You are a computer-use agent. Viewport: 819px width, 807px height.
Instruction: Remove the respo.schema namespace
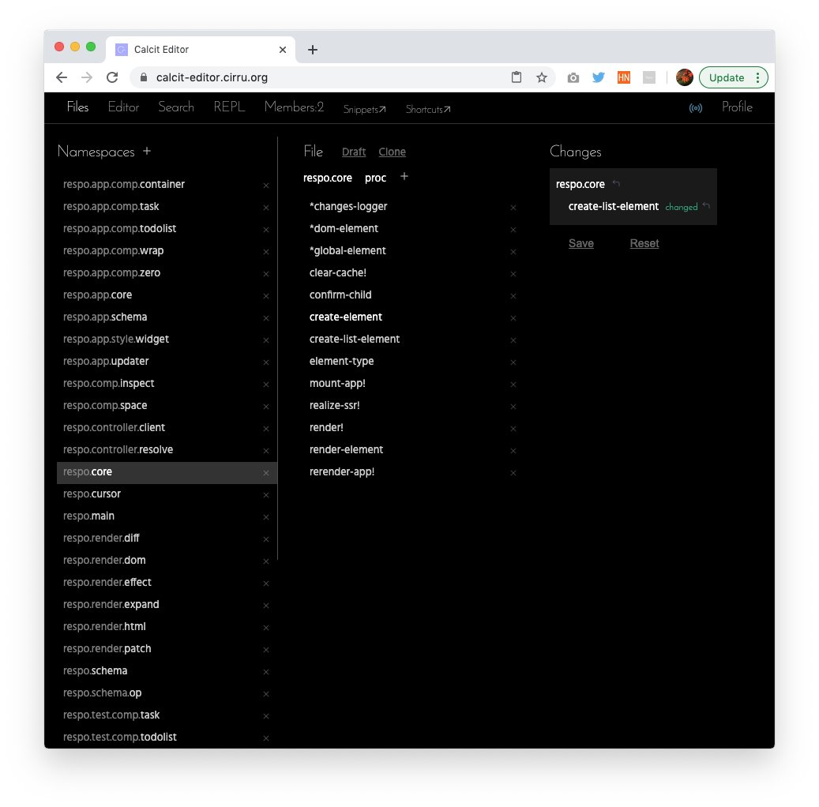pyautogui.click(x=266, y=672)
